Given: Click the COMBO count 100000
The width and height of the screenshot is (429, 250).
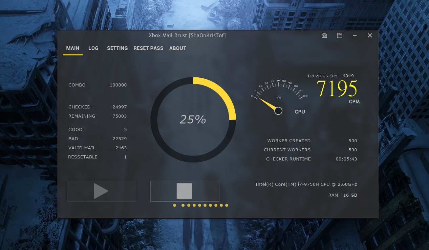Looking at the screenshot, I should (118, 85).
